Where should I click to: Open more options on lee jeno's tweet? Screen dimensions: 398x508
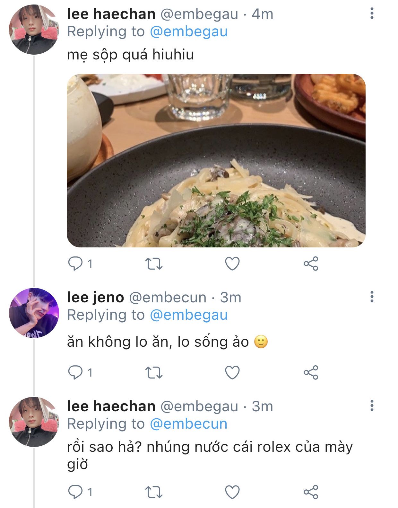372,297
